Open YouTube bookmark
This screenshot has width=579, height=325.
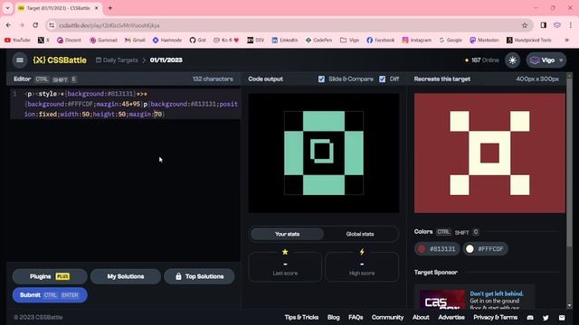click(17, 40)
